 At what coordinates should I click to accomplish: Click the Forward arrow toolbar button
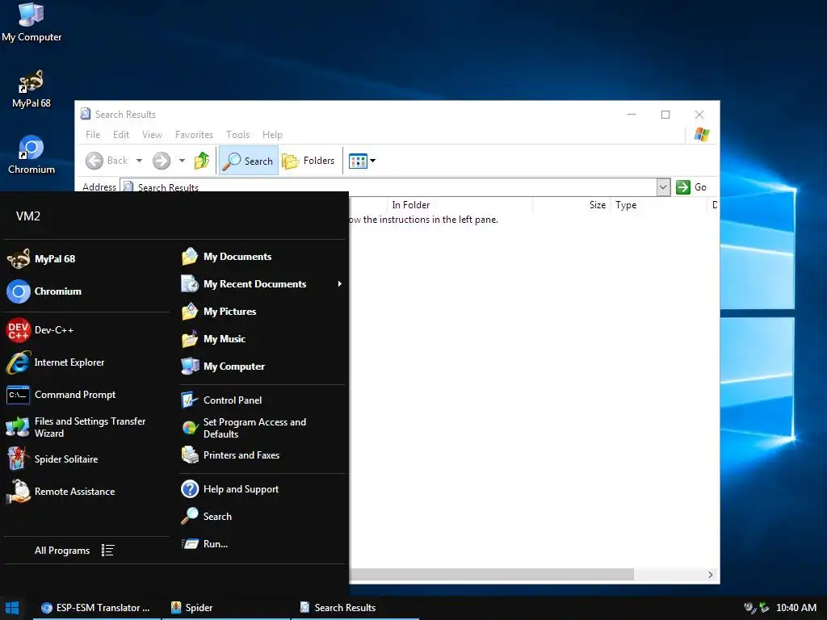[162, 161]
